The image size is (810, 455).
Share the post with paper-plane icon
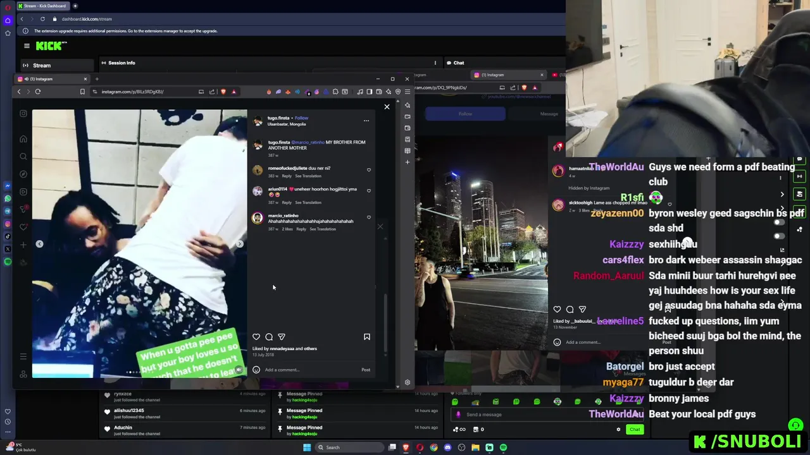tap(282, 337)
